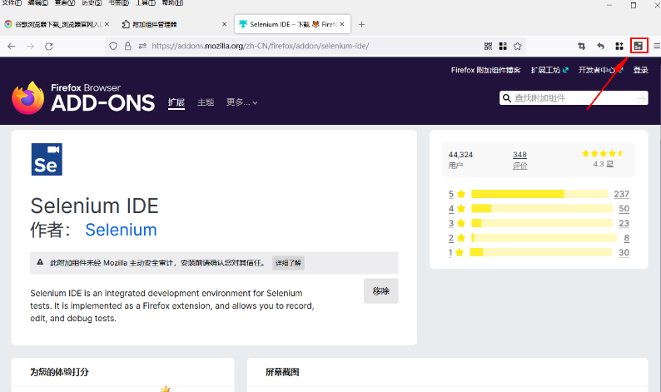
Task: Open the 扩展工坊 external link
Action: tap(549, 70)
